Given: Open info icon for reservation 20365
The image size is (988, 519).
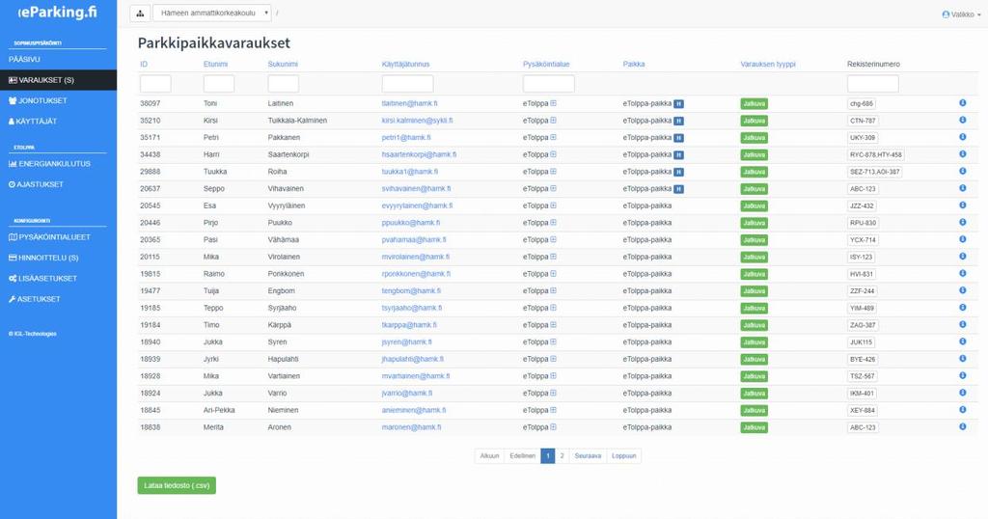Looking at the screenshot, I should click(x=963, y=238).
